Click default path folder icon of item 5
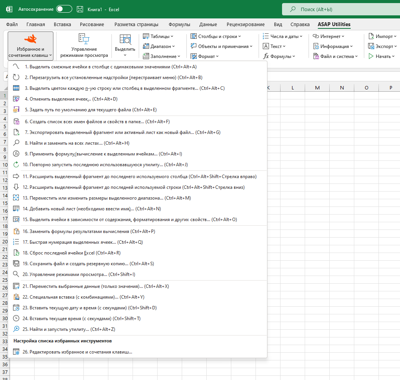This screenshot has height=380, width=400. coord(16,110)
